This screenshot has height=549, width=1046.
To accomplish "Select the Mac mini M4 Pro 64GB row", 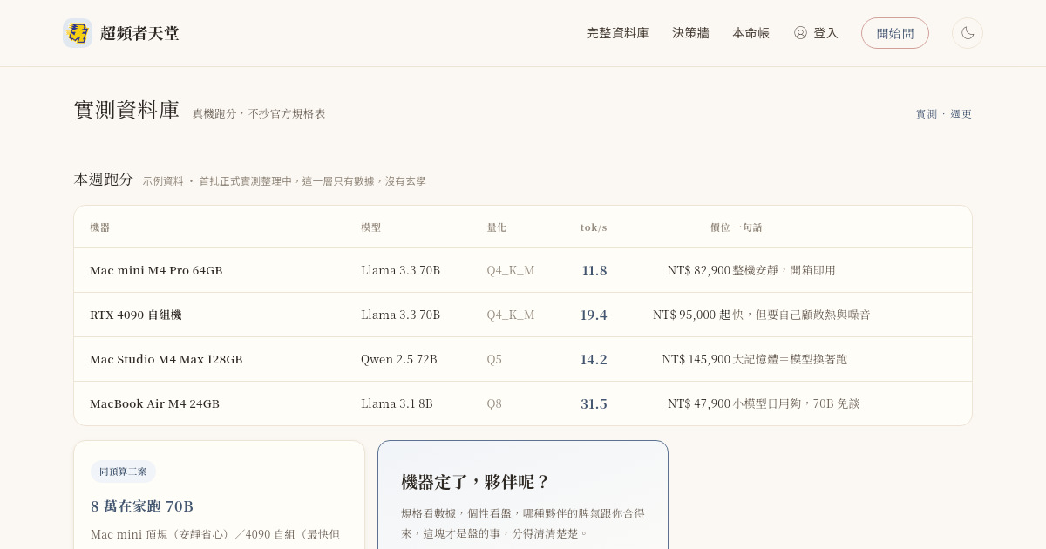I will [523, 270].
